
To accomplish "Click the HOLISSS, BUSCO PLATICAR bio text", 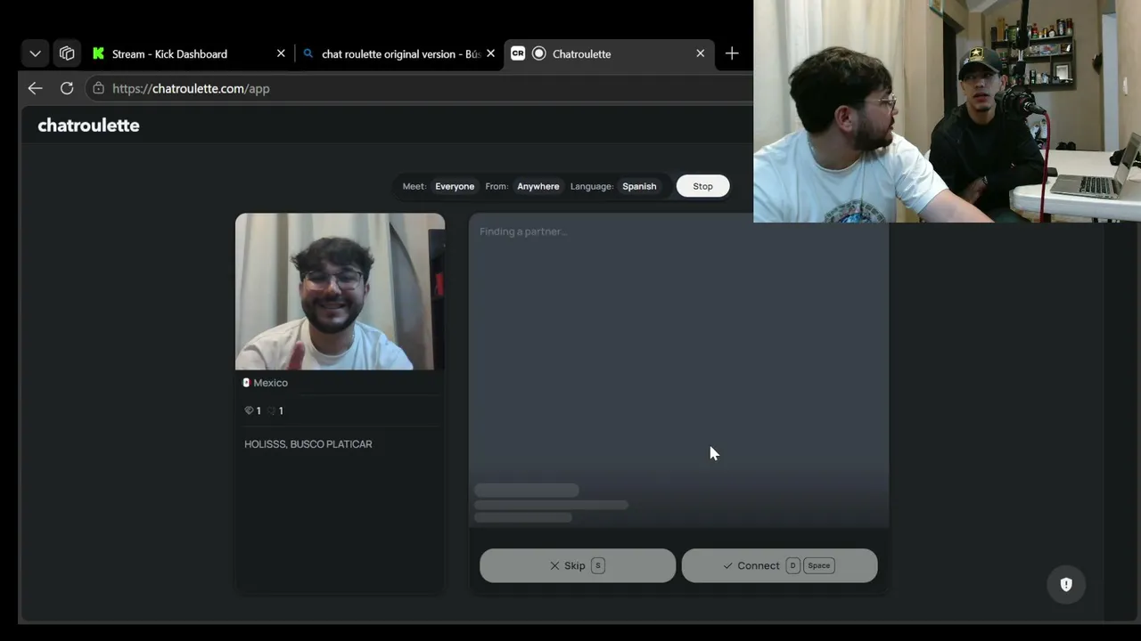I will tap(308, 444).
